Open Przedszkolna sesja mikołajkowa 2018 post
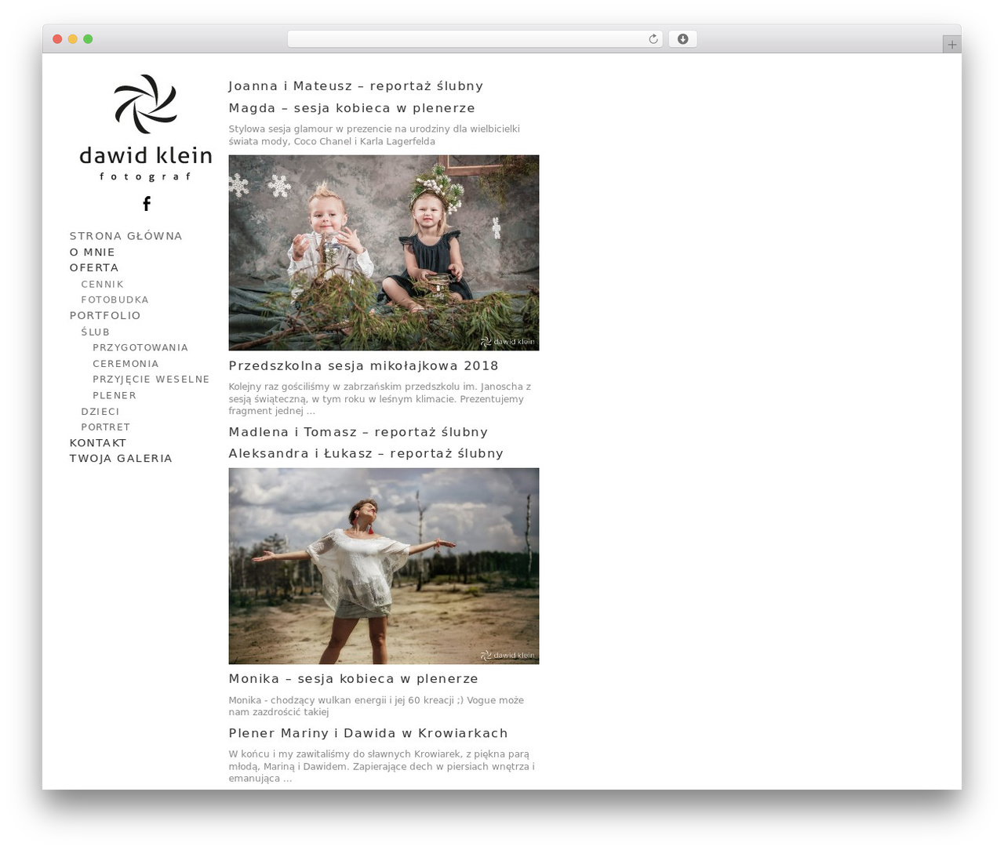The width and height of the screenshot is (1004, 850). point(363,366)
